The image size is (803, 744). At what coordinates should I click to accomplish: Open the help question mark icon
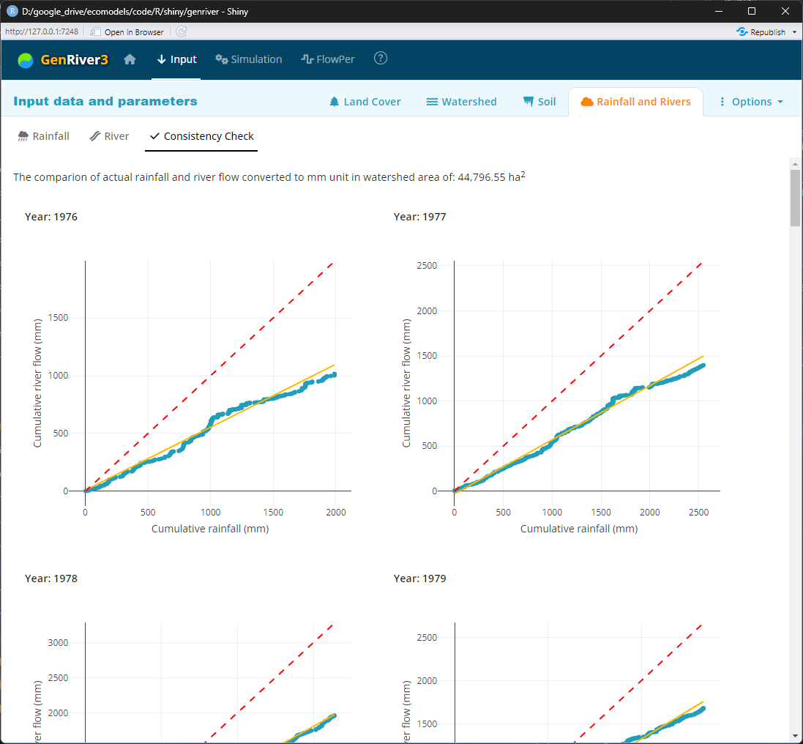(x=381, y=59)
